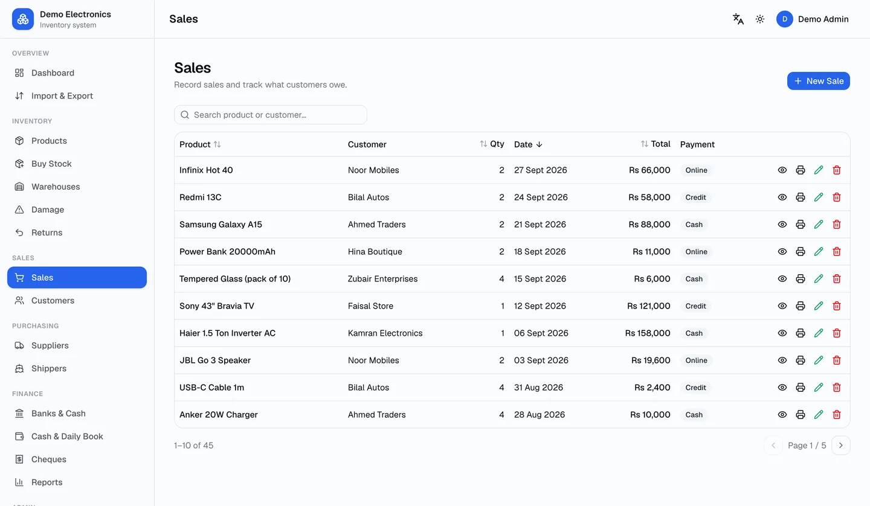Delete the Anker 20W Charger sale
The image size is (870, 506).
837,415
